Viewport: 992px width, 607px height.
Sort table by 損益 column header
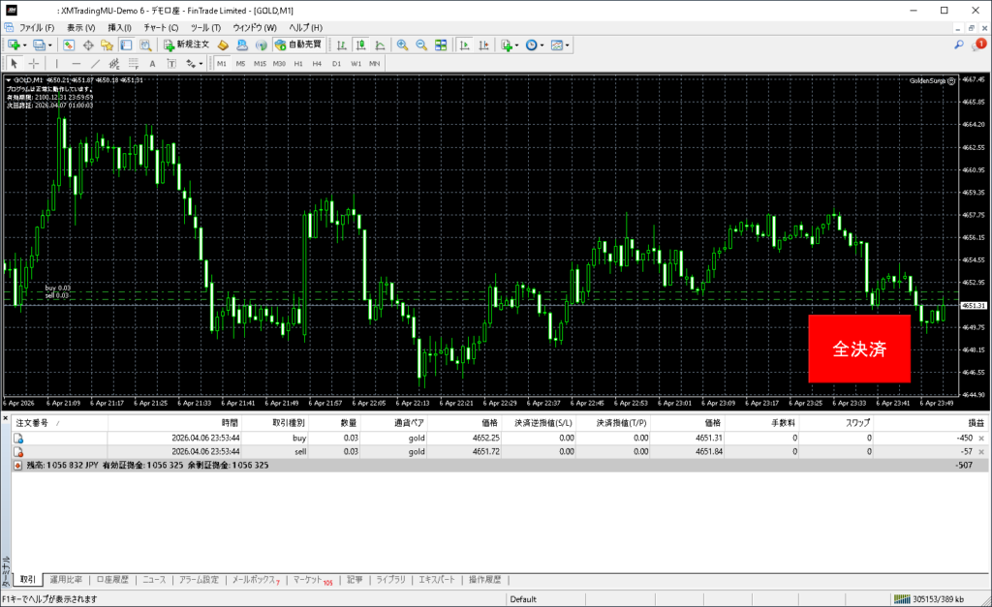click(x=976, y=423)
